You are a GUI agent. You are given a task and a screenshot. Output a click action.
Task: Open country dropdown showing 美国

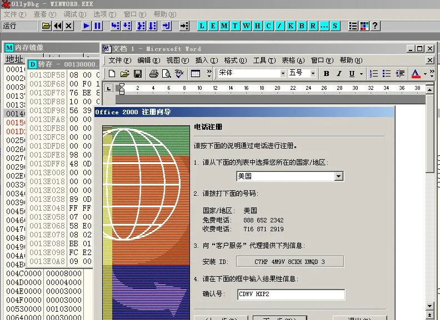point(339,176)
